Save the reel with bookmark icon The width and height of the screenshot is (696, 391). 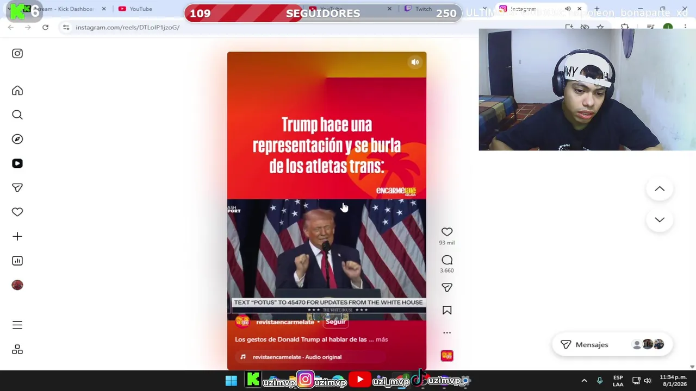447,310
